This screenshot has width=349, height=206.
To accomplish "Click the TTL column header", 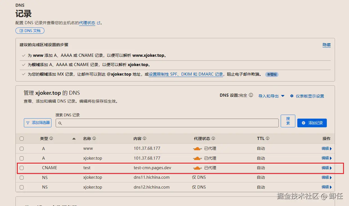I will tap(261, 139).
